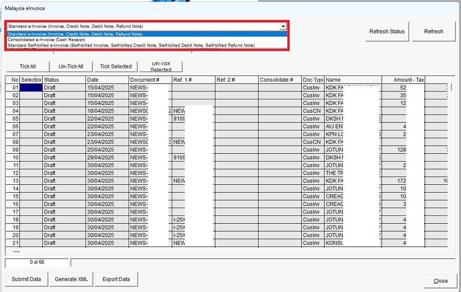Open the e-Invoice type dropdown arrow
461x292 pixels.
[283, 26]
